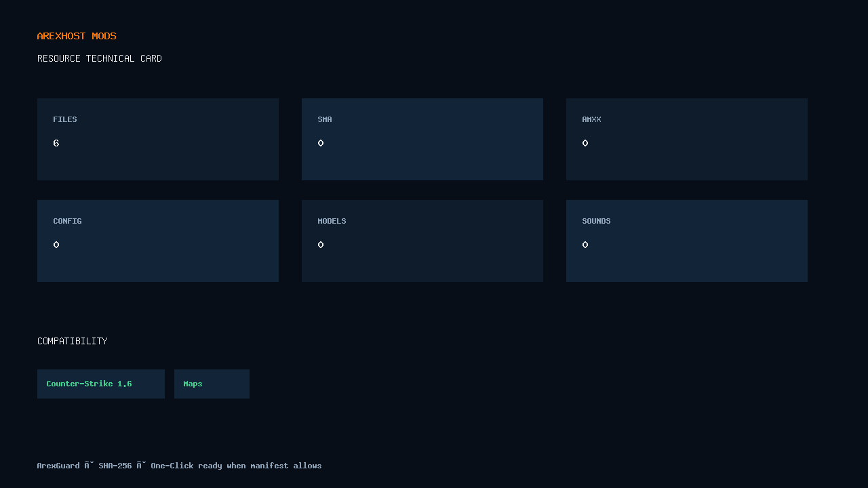Open the SOUNDS stat card
This screenshot has width=868, height=488.
point(687,241)
